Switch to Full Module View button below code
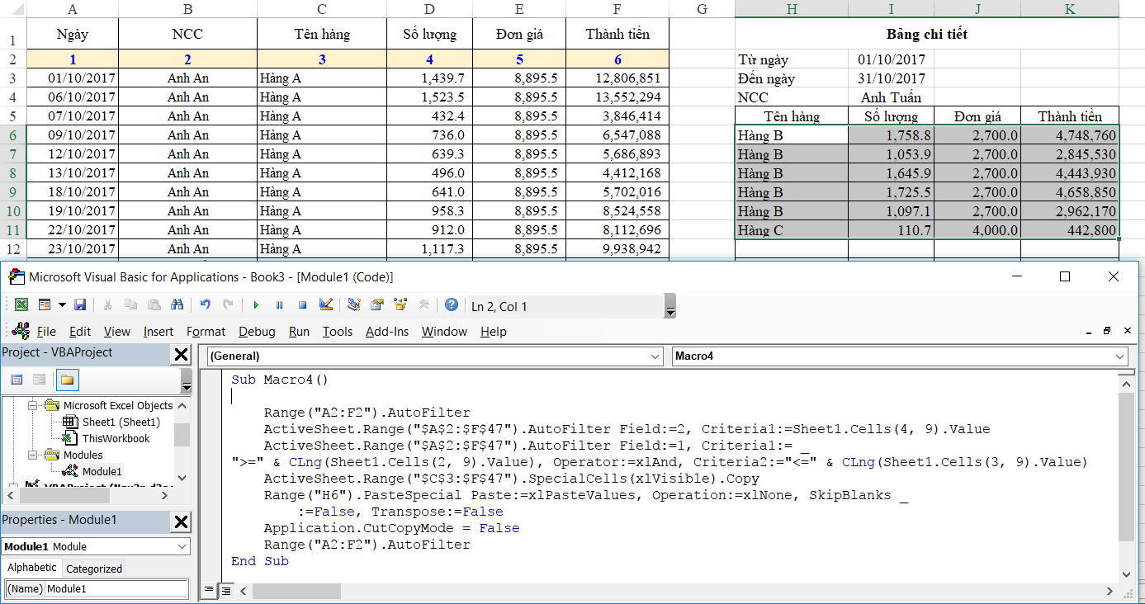The image size is (1145, 604). coord(225,590)
